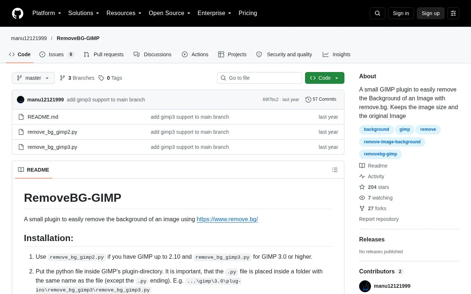
Task: Open the RemoveBG-GIMP repository link
Action: coord(78,38)
